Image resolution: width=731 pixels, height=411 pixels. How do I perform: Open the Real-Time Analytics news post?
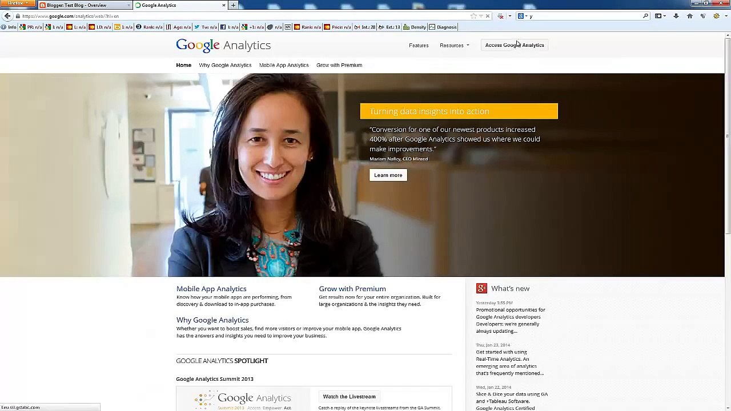510,362
